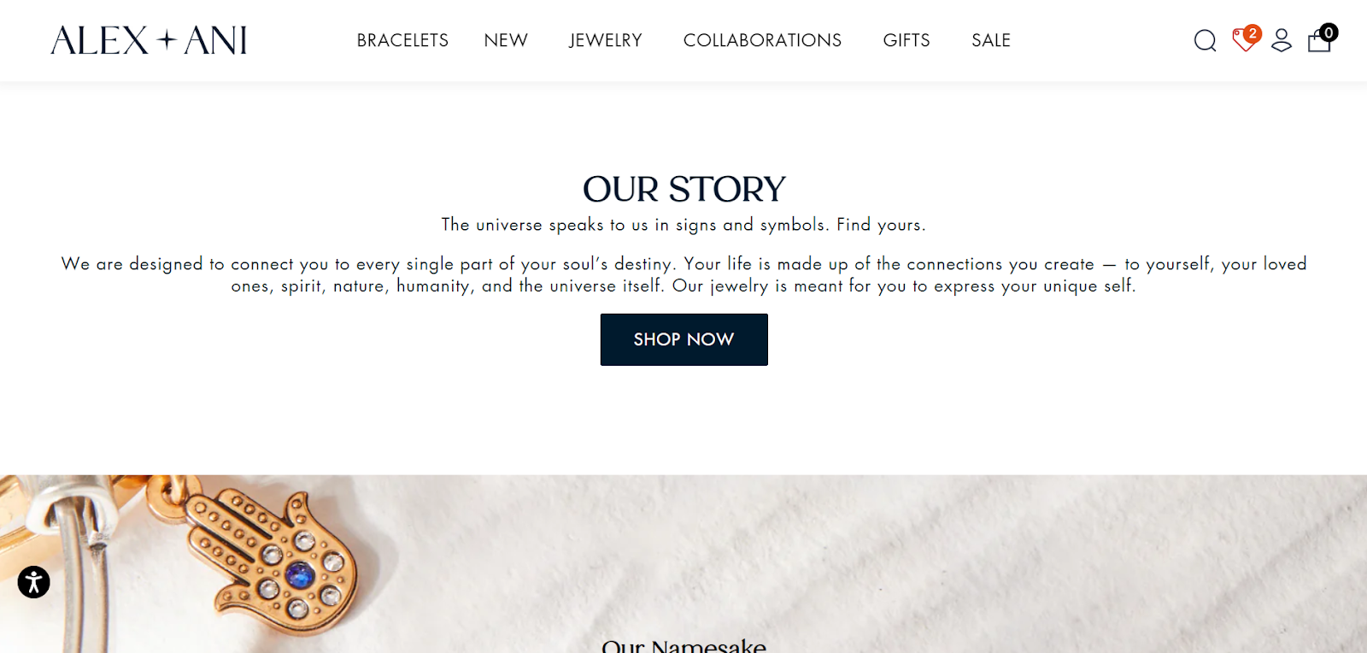Click the Shop Now button
1367x653 pixels.
(x=683, y=339)
